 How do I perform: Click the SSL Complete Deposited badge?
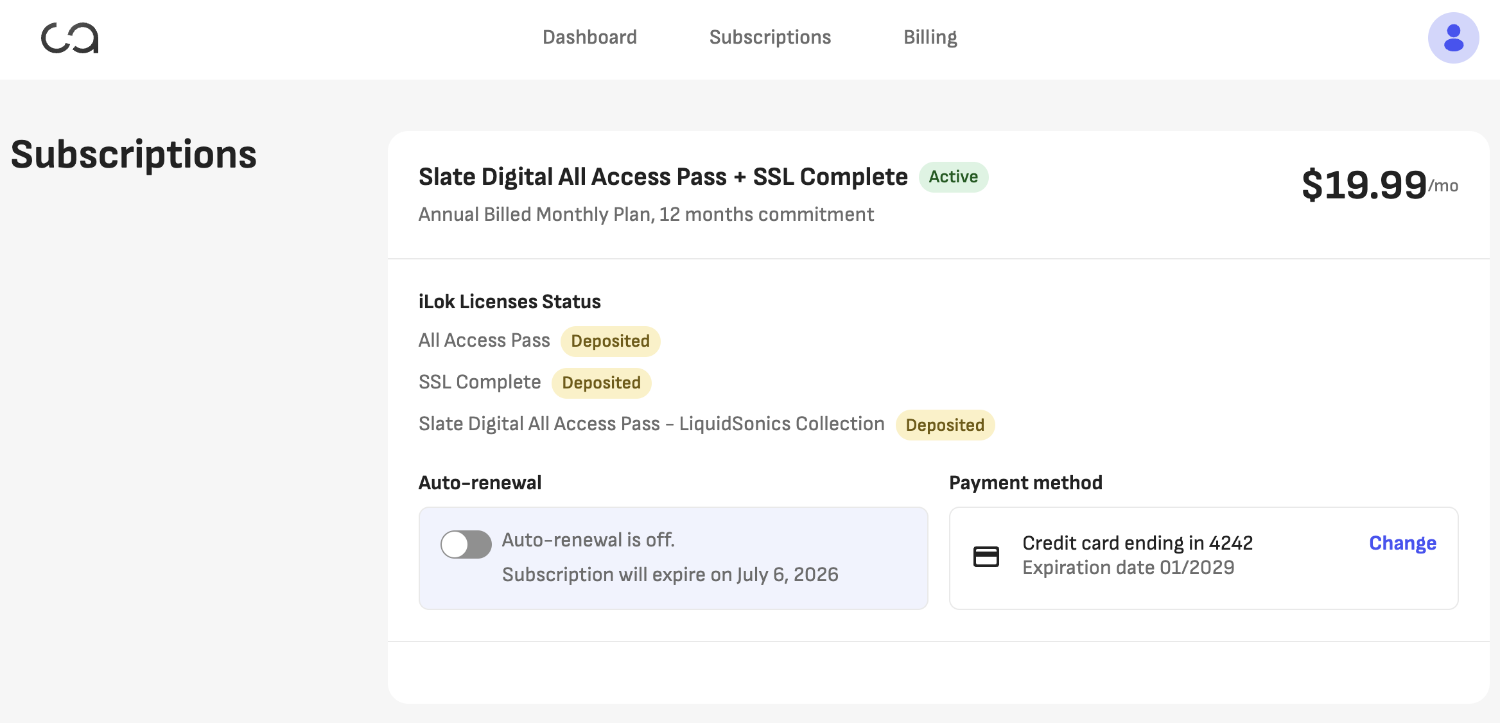601,383
